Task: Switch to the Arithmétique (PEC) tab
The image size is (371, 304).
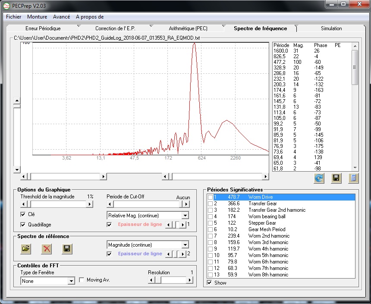Action: [188, 28]
